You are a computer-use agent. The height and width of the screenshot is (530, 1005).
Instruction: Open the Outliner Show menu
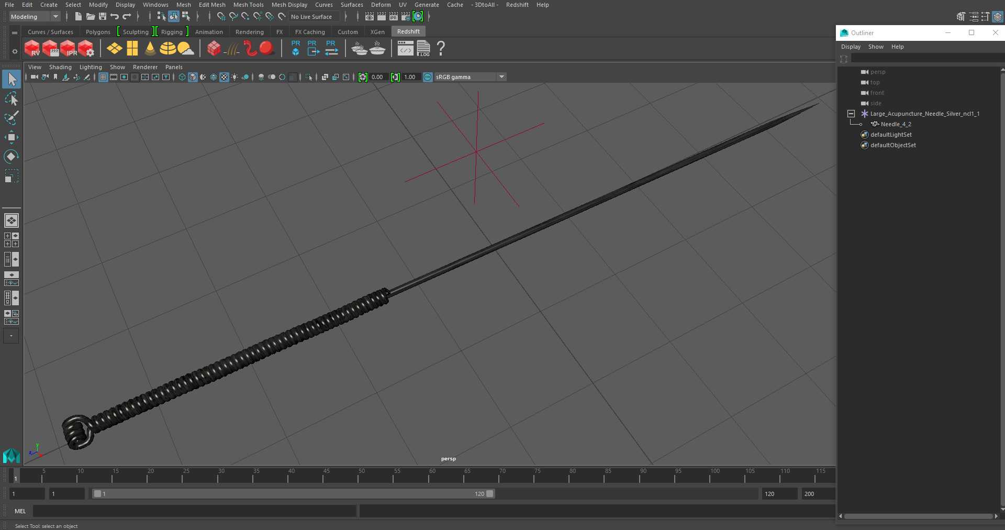(876, 47)
